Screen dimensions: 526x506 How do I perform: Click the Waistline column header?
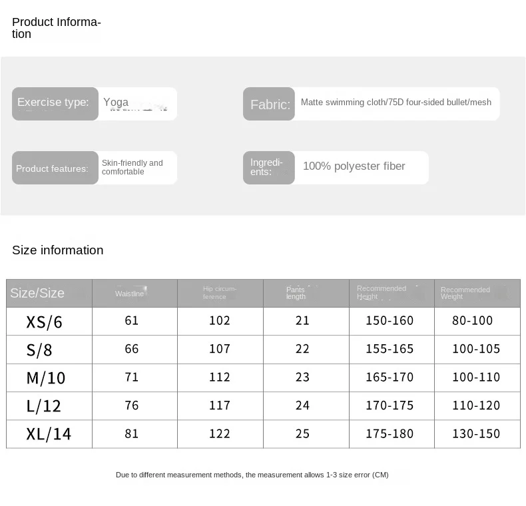pos(130,294)
